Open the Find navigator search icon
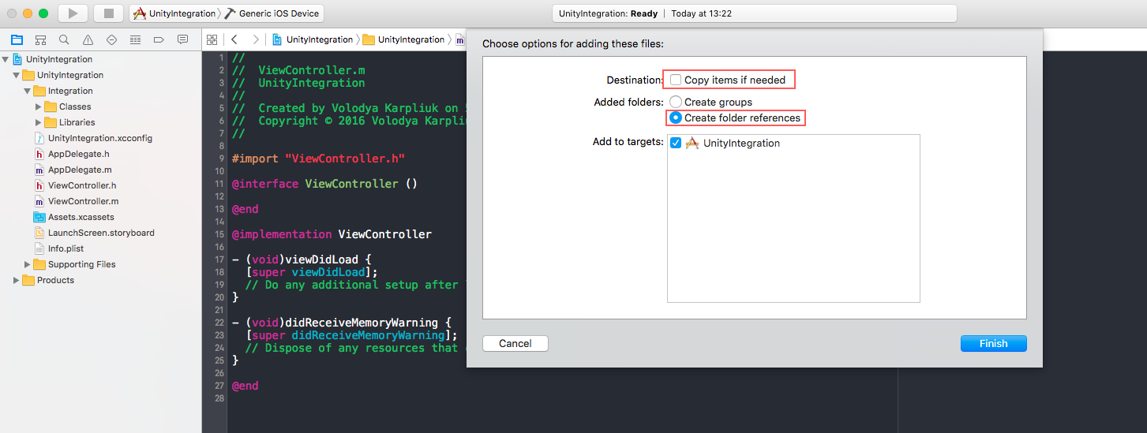Screen dimensions: 1147x433 [64, 39]
